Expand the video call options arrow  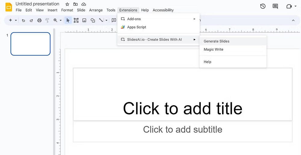point(296,6)
